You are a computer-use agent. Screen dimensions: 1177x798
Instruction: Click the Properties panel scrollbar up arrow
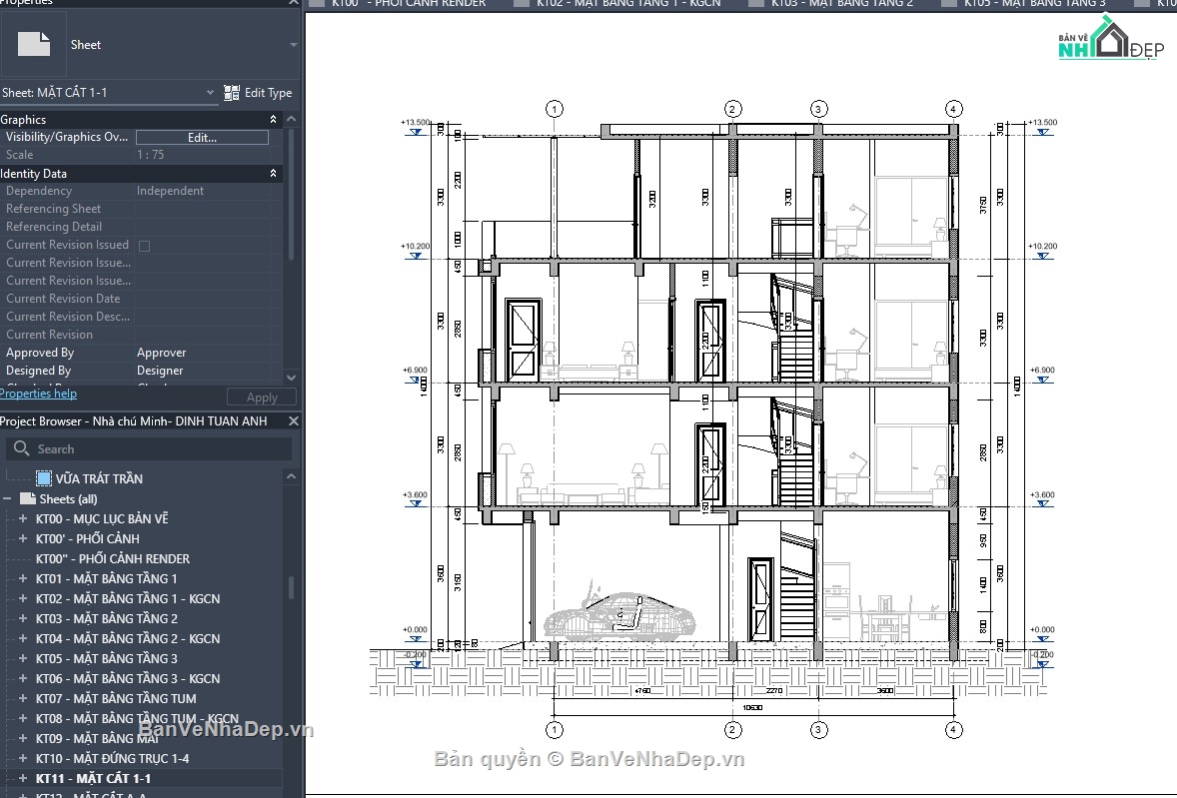click(x=291, y=119)
